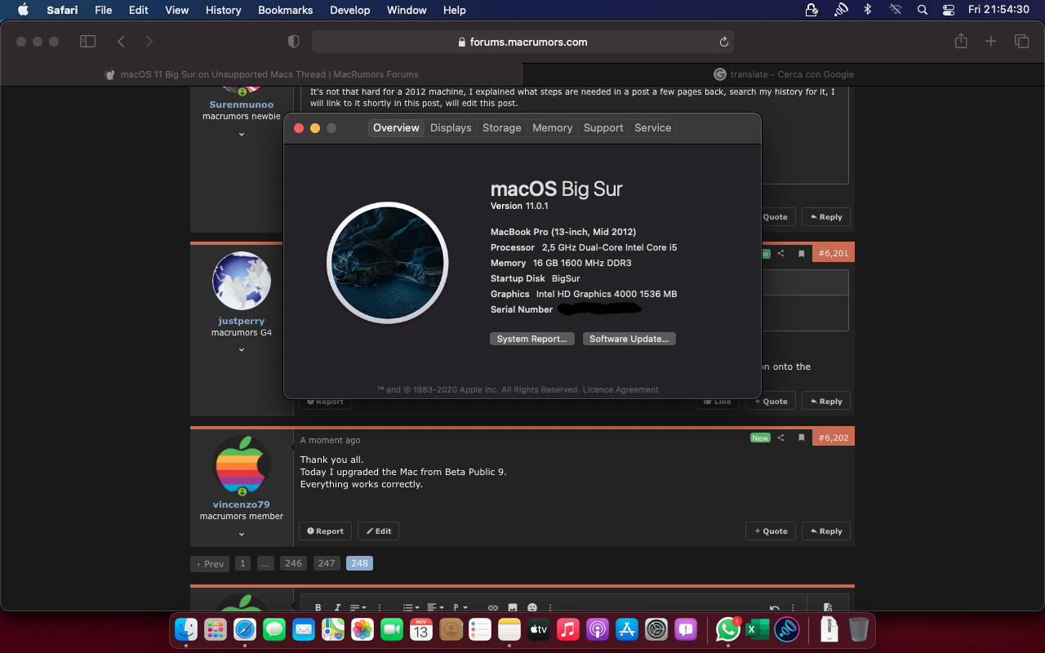Show Safari tab overview
The image size is (1045, 653).
tap(1021, 42)
